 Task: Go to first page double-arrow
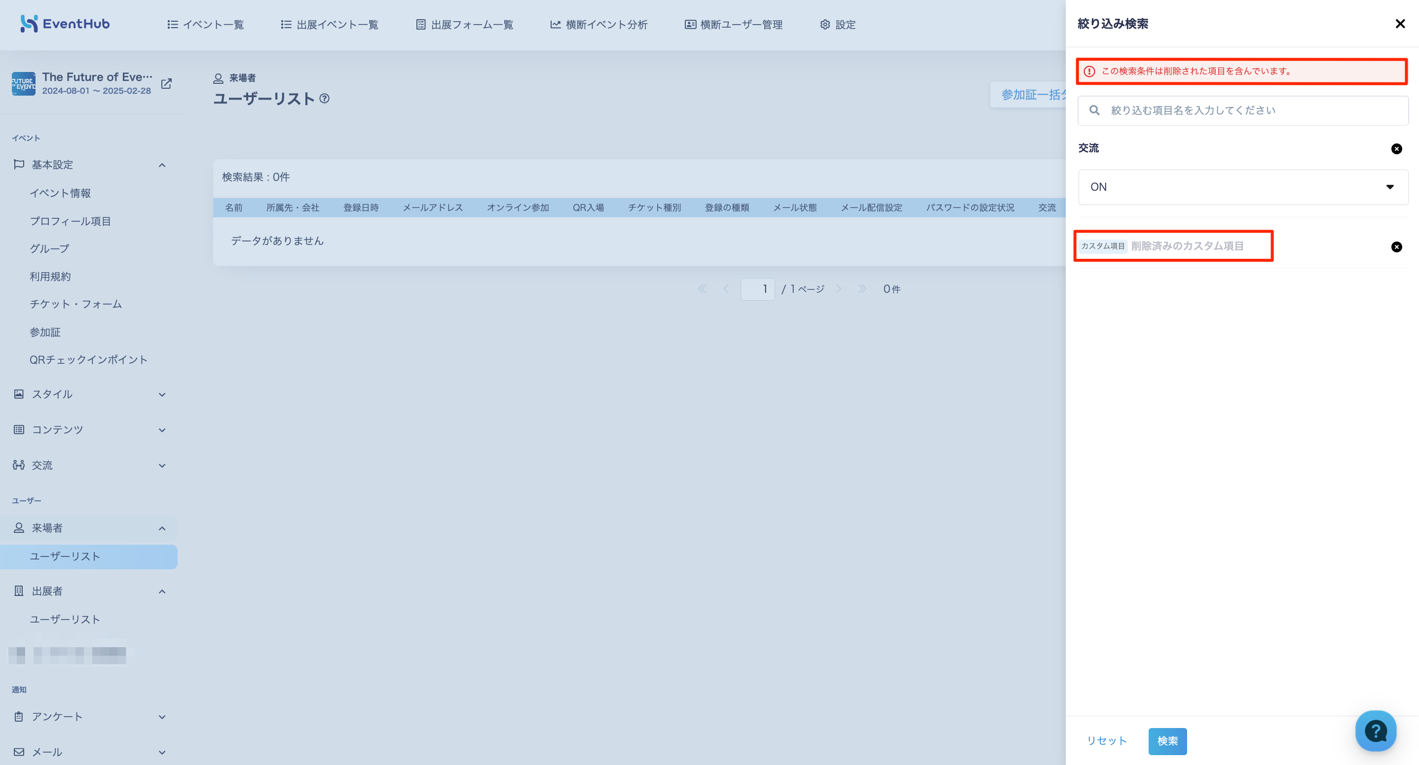[702, 289]
